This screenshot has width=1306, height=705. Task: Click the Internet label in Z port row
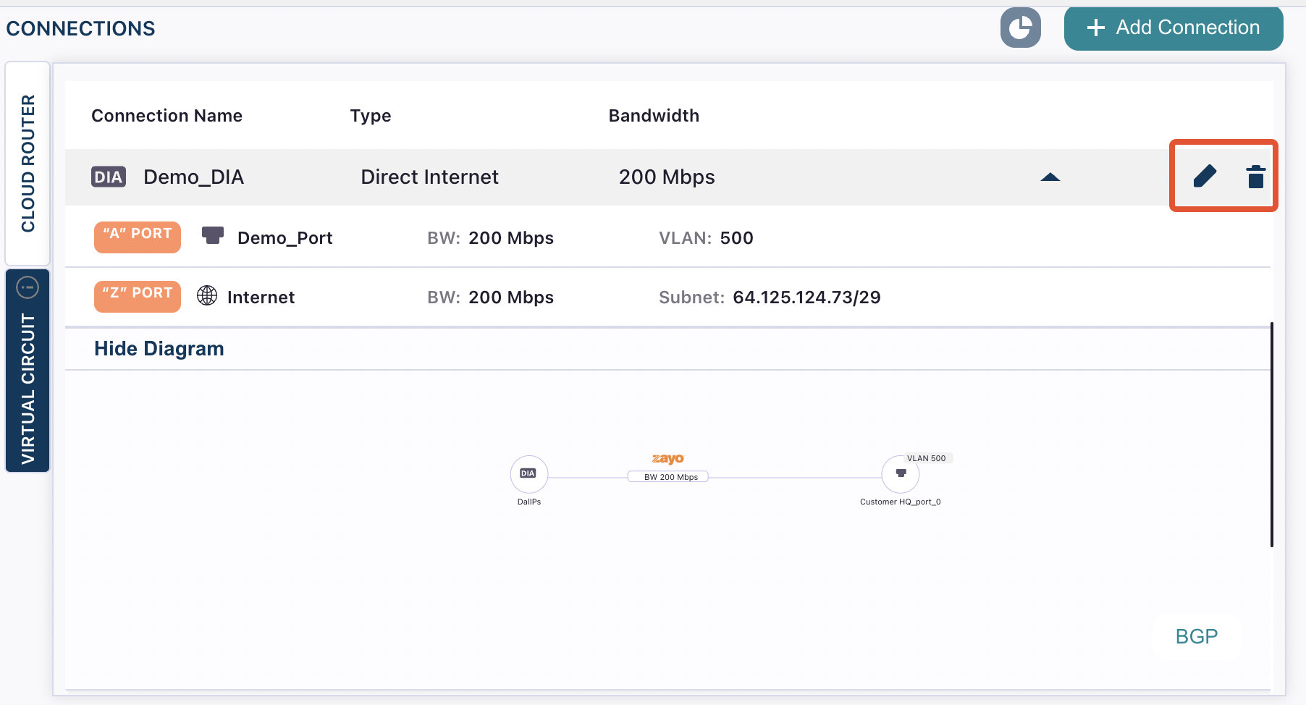coord(261,297)
